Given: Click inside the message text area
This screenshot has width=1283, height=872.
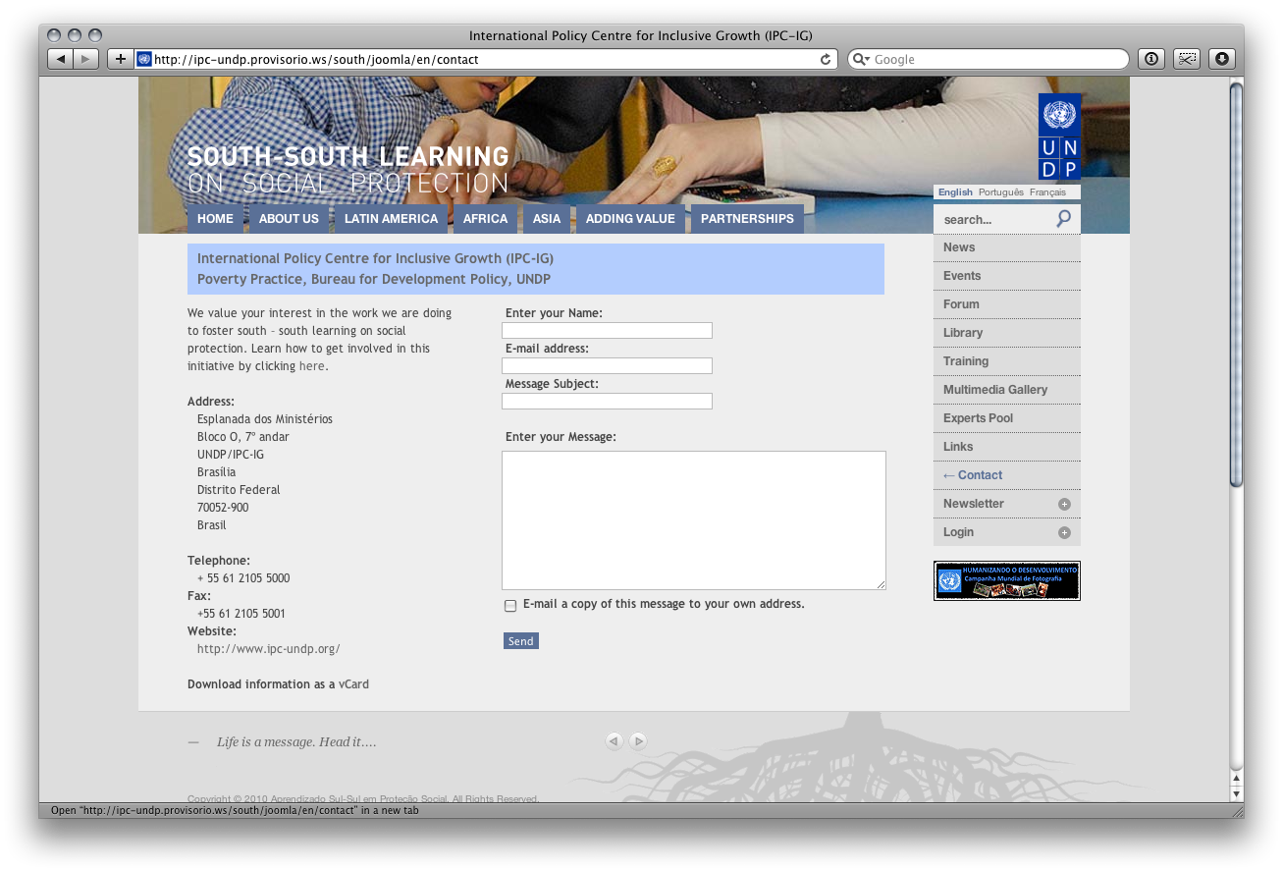Looking at the screenshot, I should point(694,520).
